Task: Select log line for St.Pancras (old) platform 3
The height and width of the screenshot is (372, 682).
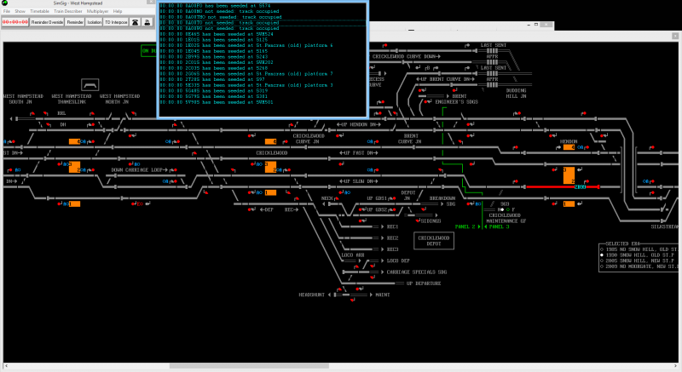Action: tap(246, 85)
